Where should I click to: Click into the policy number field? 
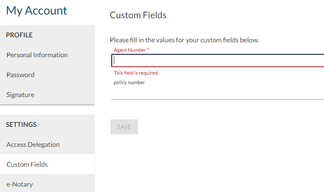[218, 93]
